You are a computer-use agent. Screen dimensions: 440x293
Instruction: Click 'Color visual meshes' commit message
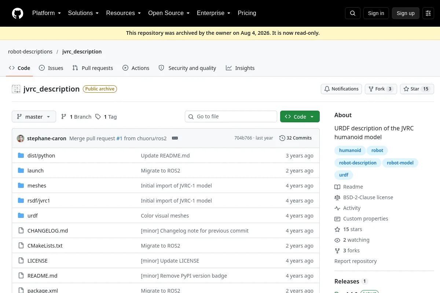tap(165, 216)
